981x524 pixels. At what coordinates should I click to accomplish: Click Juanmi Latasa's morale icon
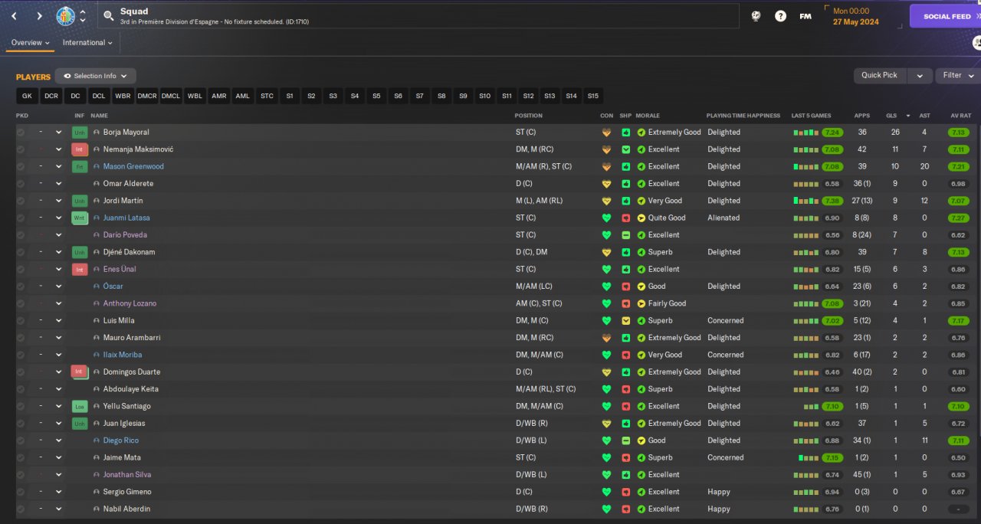point(641,218)
